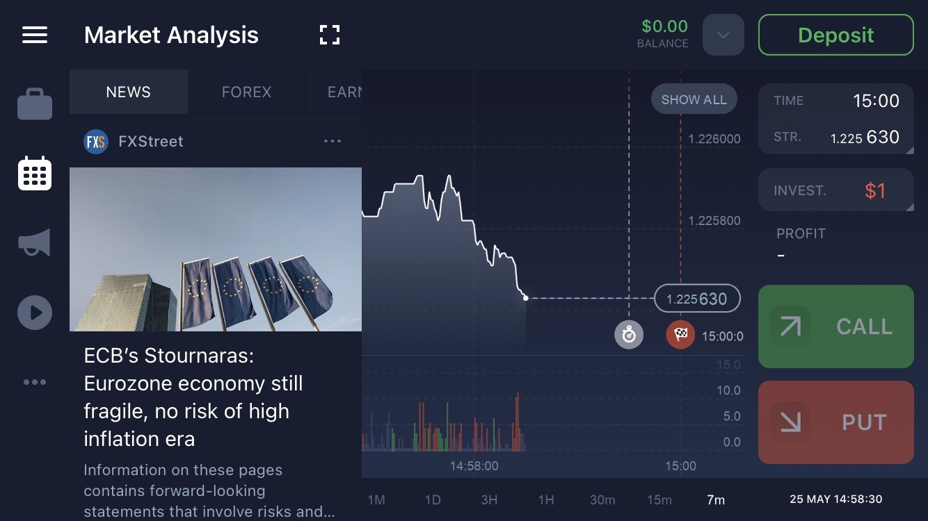
Task: Select the NEWS tab
Action: tap(129, 92)
